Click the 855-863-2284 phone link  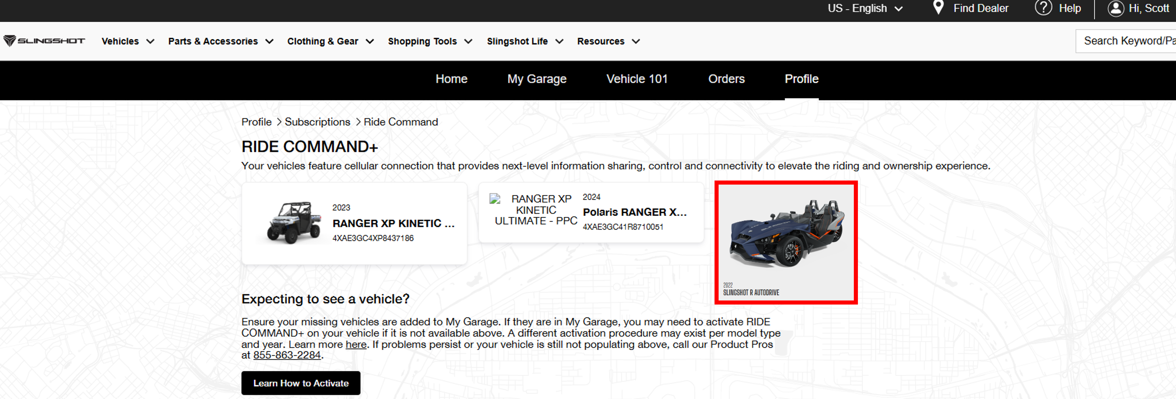(x=287, y=355)
